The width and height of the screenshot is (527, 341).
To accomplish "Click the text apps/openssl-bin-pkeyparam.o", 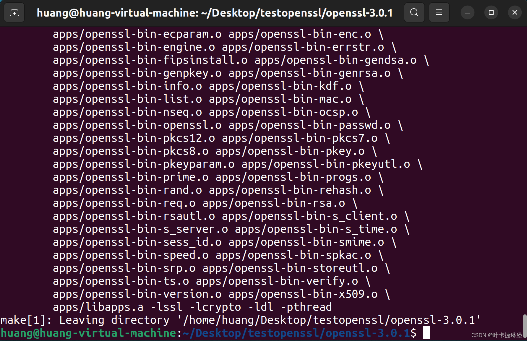I will click(x=144, y=164).
